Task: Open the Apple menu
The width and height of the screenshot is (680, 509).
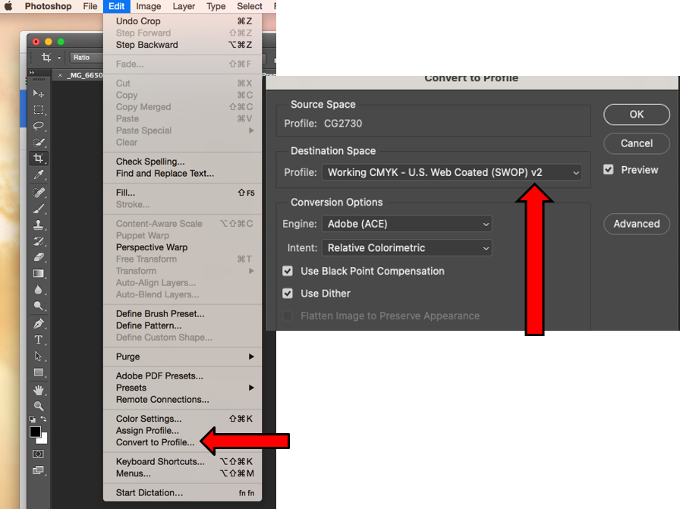Action: [8, 6]
